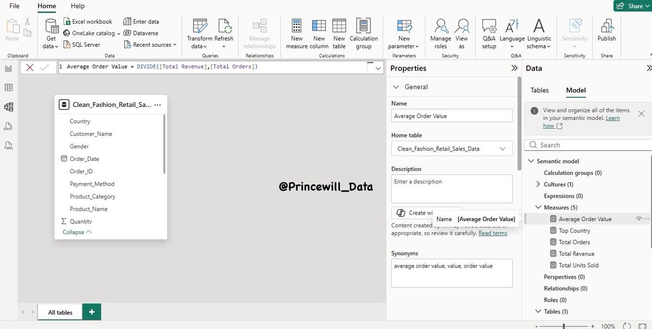Expand the formula bar dropdown arrow
Image resolution: width=652 pixels, height=329 pixels.
pos(378,68)
